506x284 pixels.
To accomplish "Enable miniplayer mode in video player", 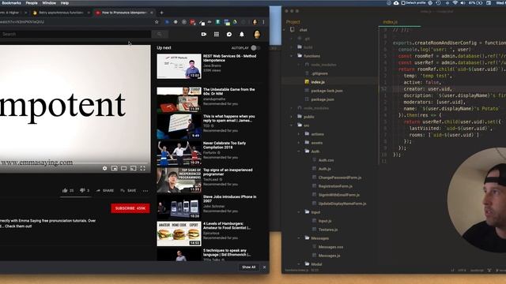I will point(114,168).
